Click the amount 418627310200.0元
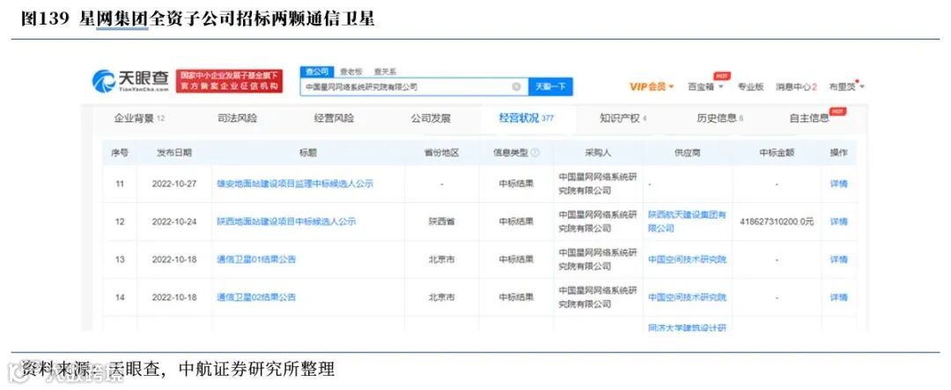Image resolution: width=951 pixels, height=390 pixels. [x=777, y=222]
